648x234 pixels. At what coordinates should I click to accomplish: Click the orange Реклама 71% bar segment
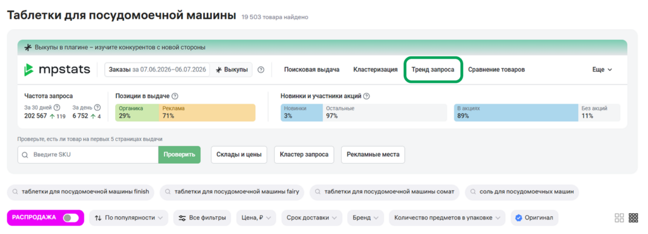click(207, 112)
